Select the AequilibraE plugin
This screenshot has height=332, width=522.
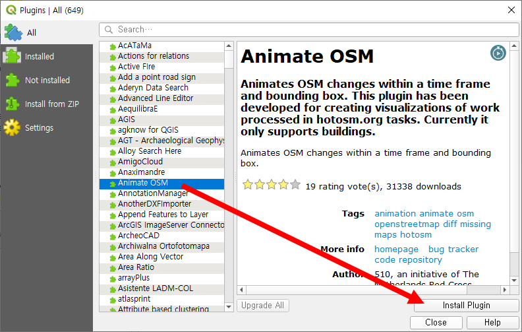tap(161, 109)
